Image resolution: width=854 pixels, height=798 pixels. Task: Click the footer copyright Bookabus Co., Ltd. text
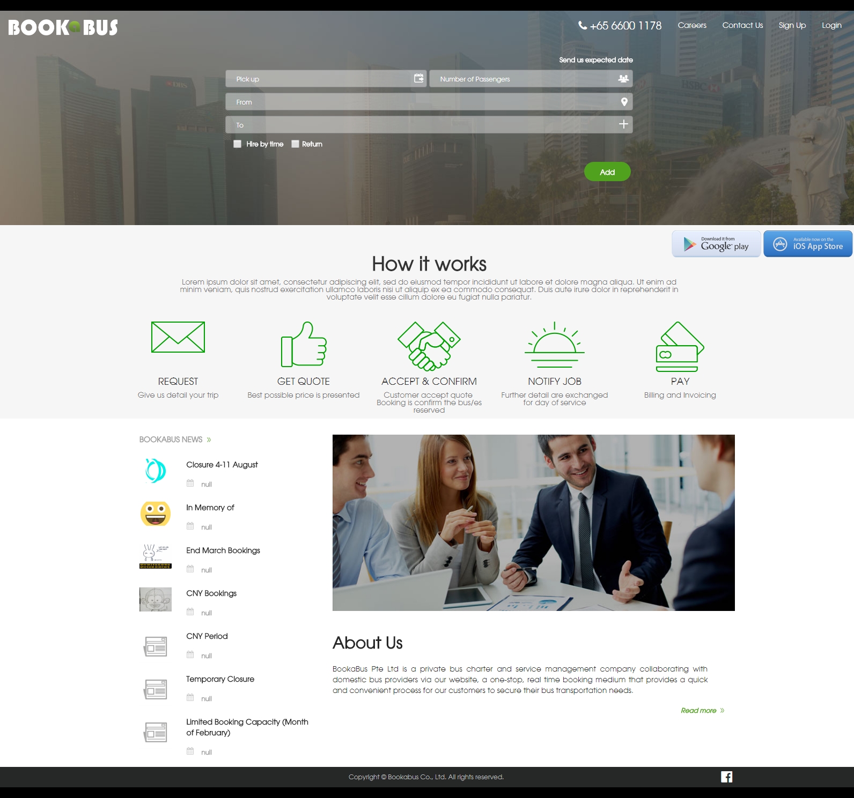(x=426, y=777)
